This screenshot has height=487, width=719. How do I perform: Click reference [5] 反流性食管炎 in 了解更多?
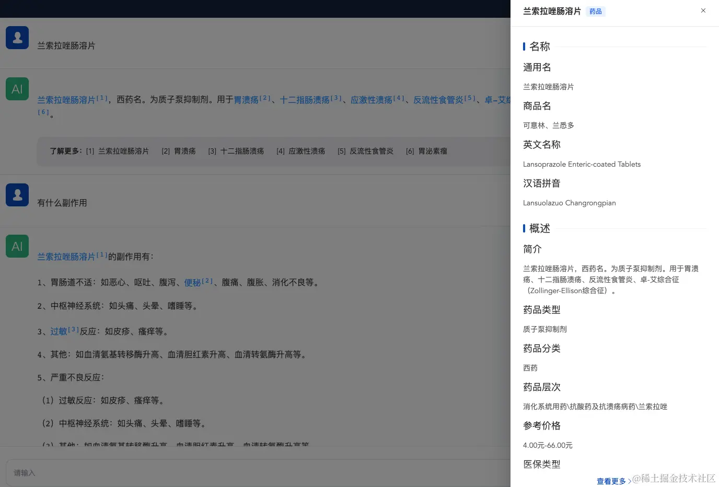coord(366,151)
